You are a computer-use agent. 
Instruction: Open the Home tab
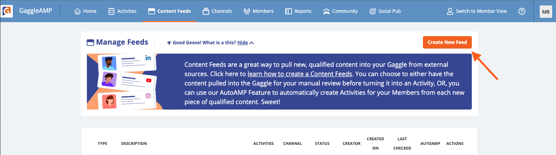(x=85, y=11)
